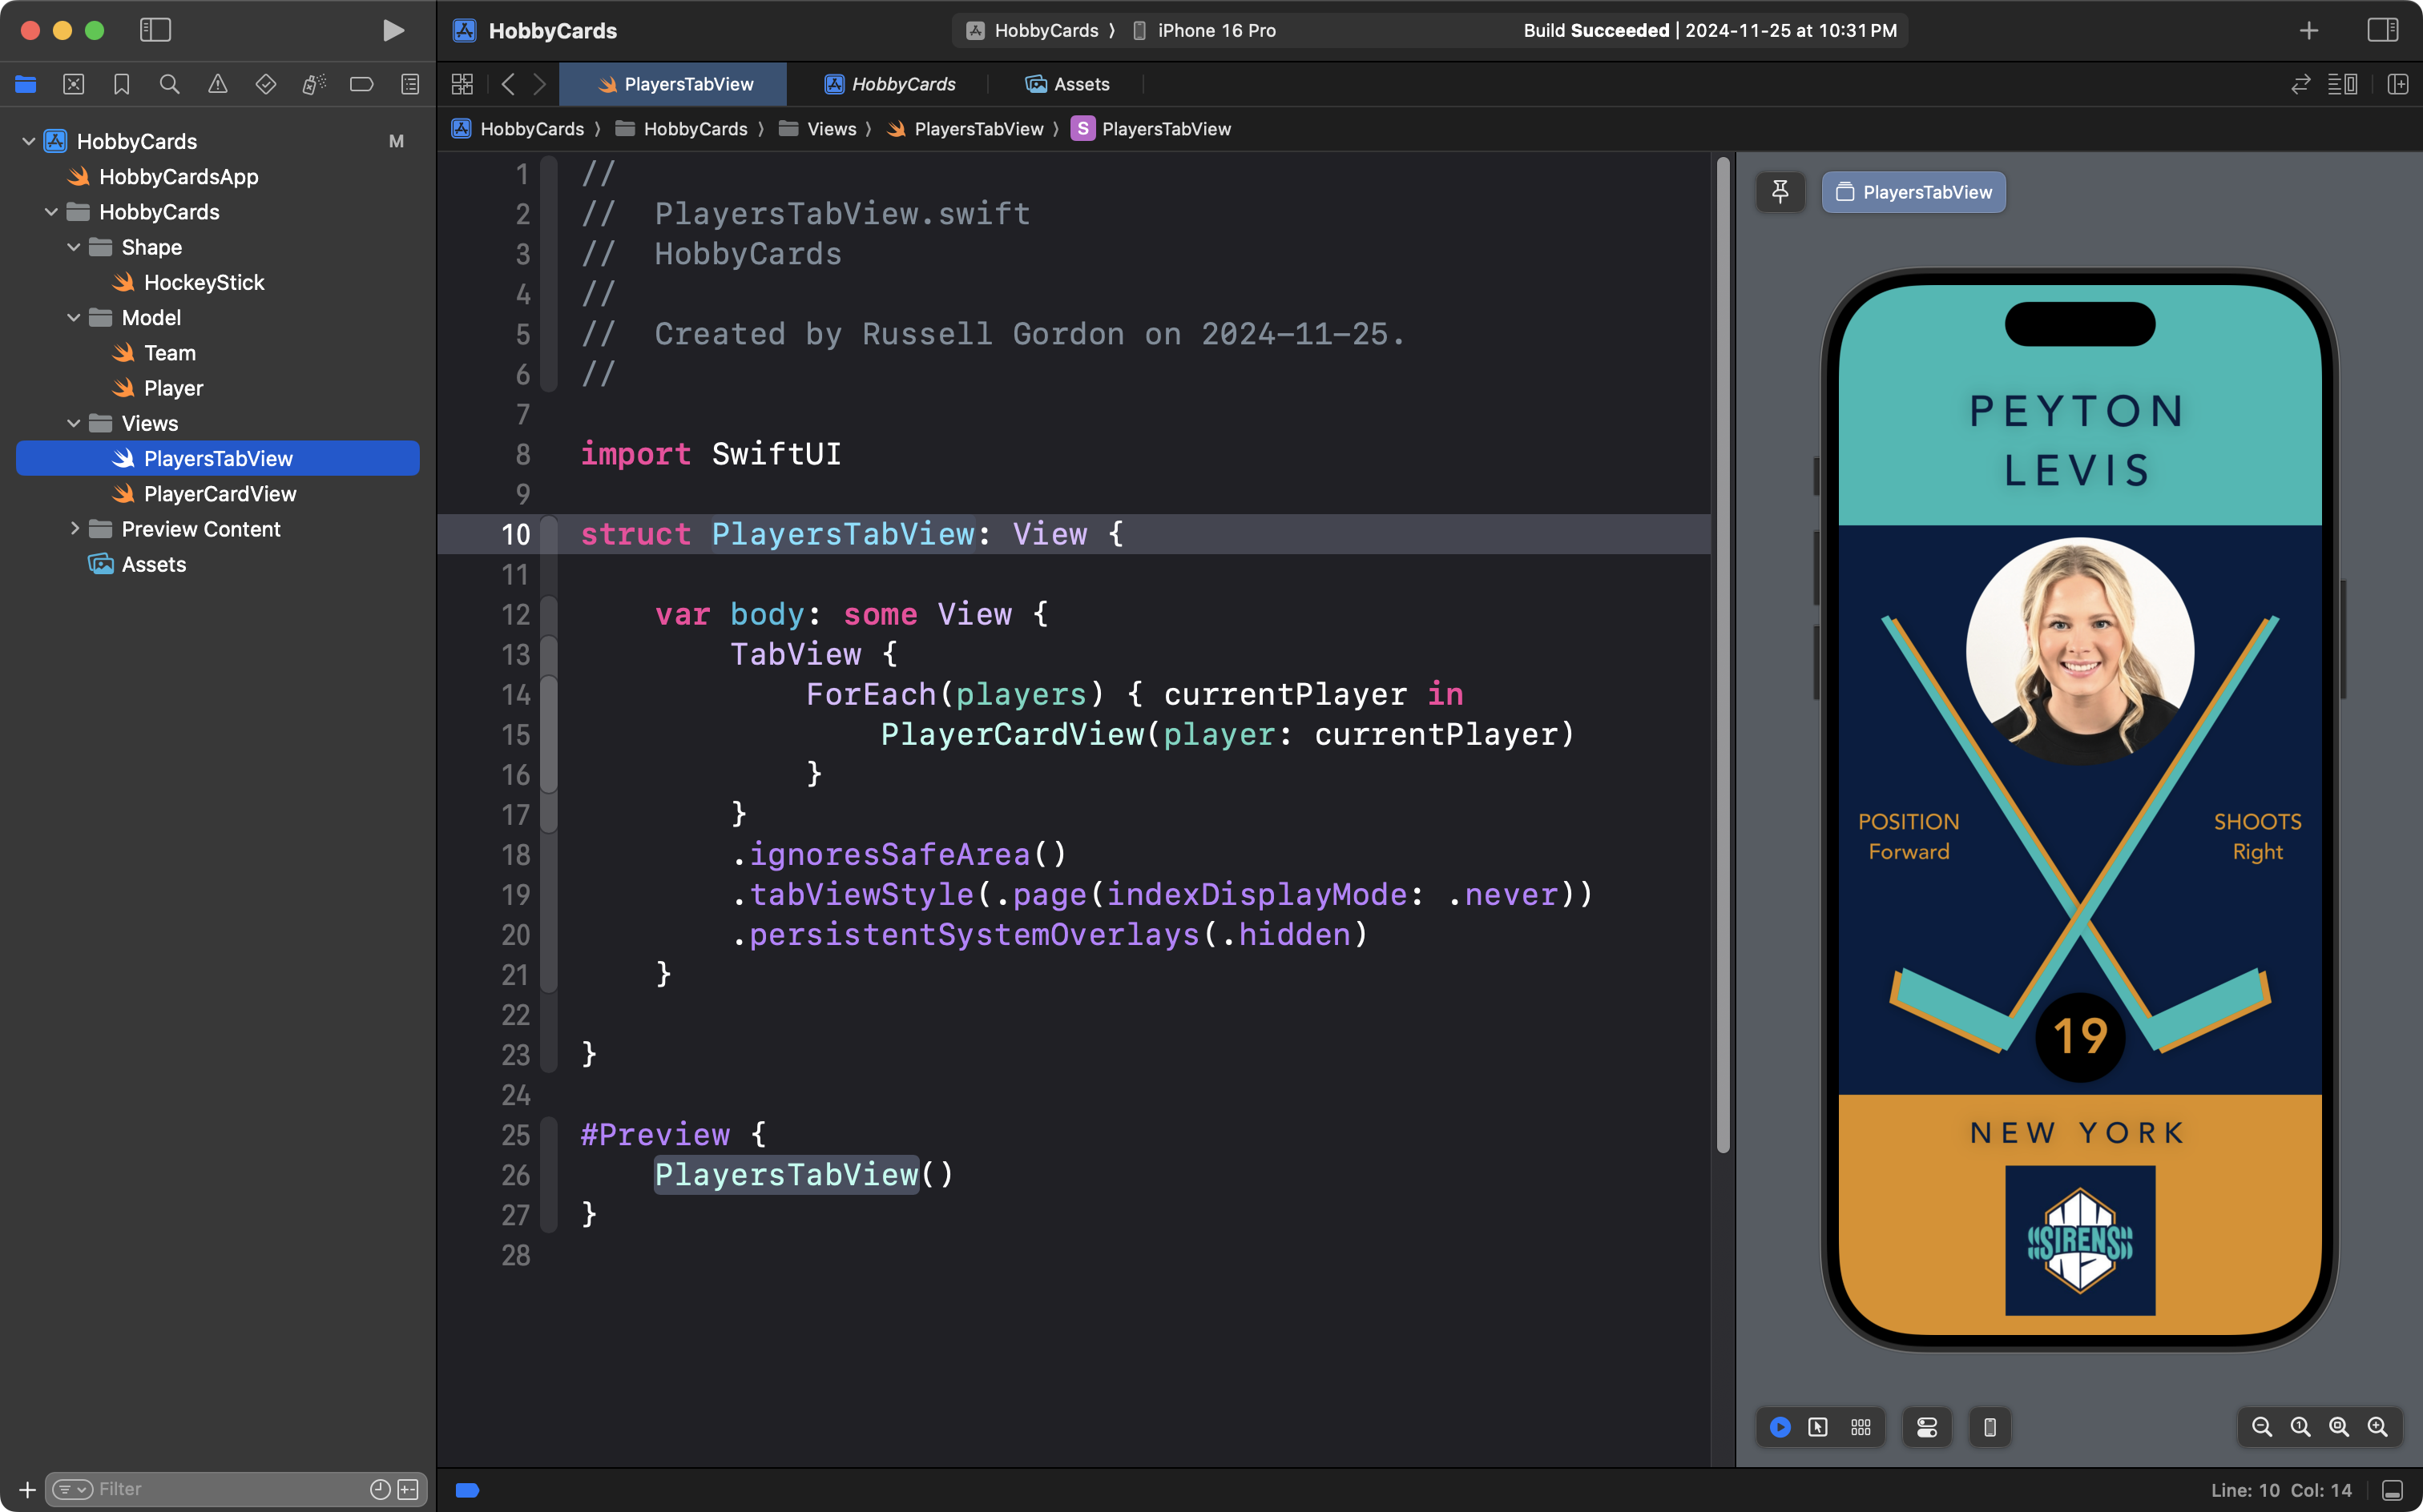The image size is (2423, 1512).
Task: Open the breakpoint navigator icon
Action: [361, 84]
